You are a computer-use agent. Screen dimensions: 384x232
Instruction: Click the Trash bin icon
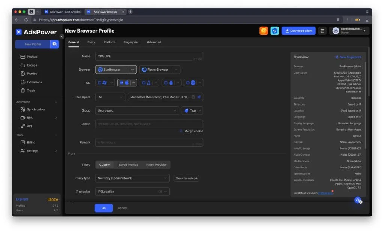coord(23,91)
